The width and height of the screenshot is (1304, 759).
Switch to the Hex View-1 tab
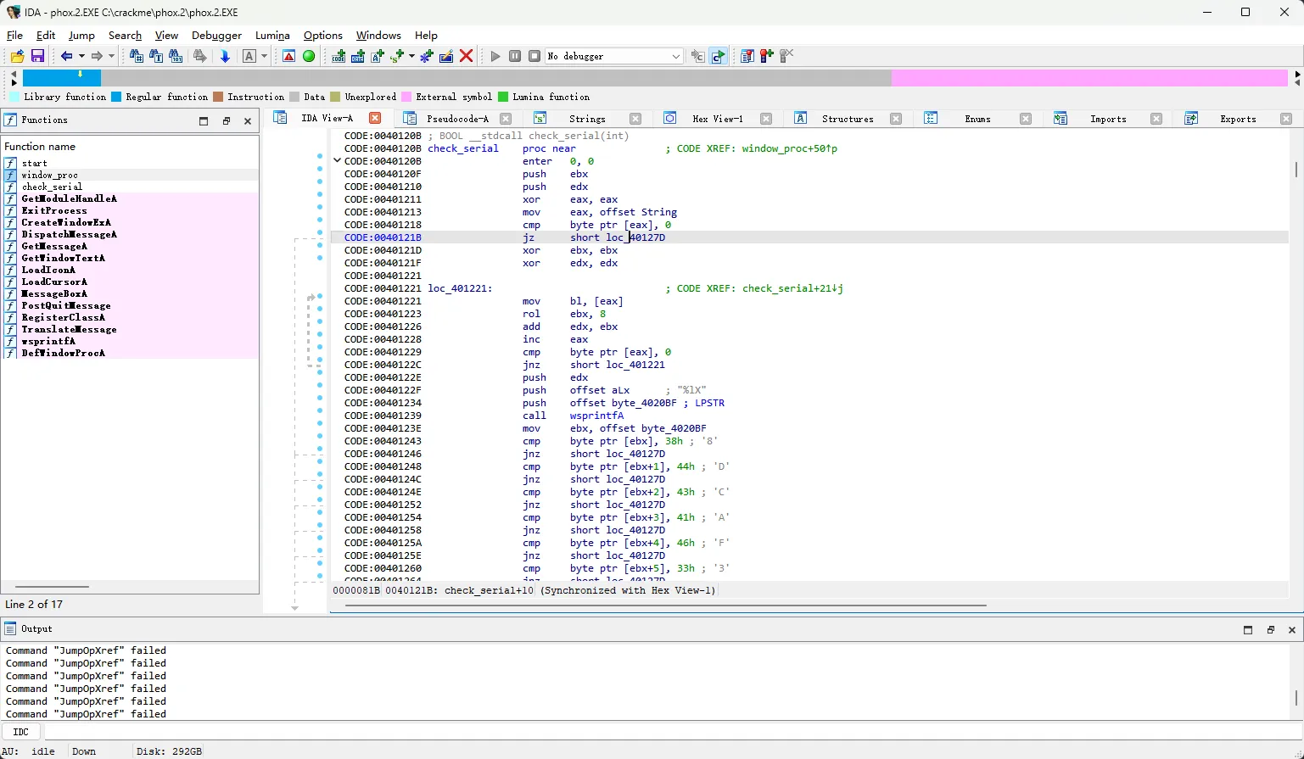click(x=717, y=119)
